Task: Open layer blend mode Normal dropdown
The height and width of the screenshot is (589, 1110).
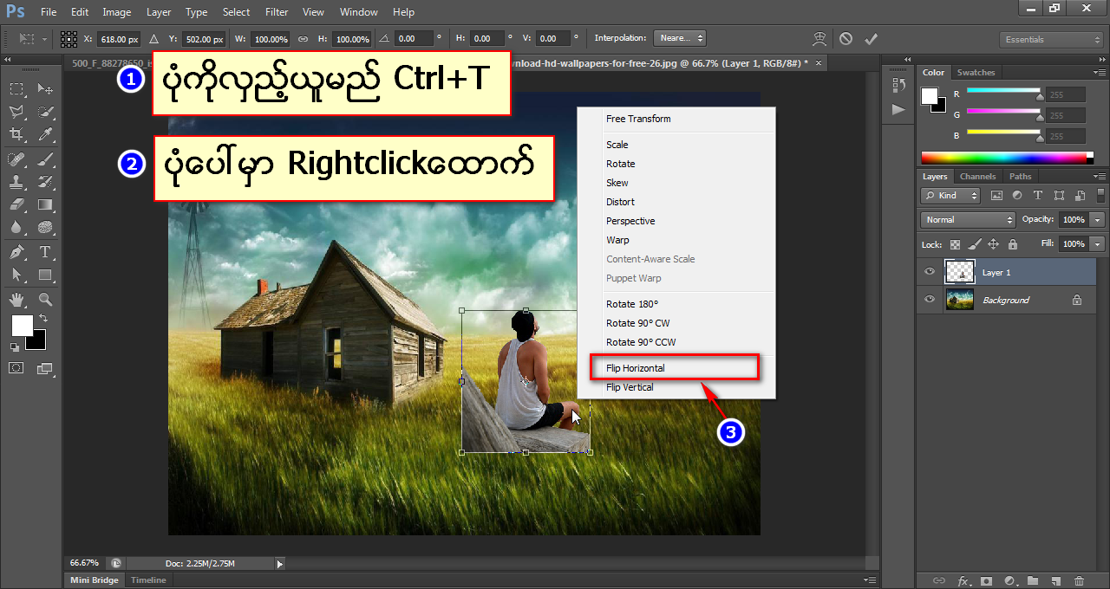Action: 968,220
